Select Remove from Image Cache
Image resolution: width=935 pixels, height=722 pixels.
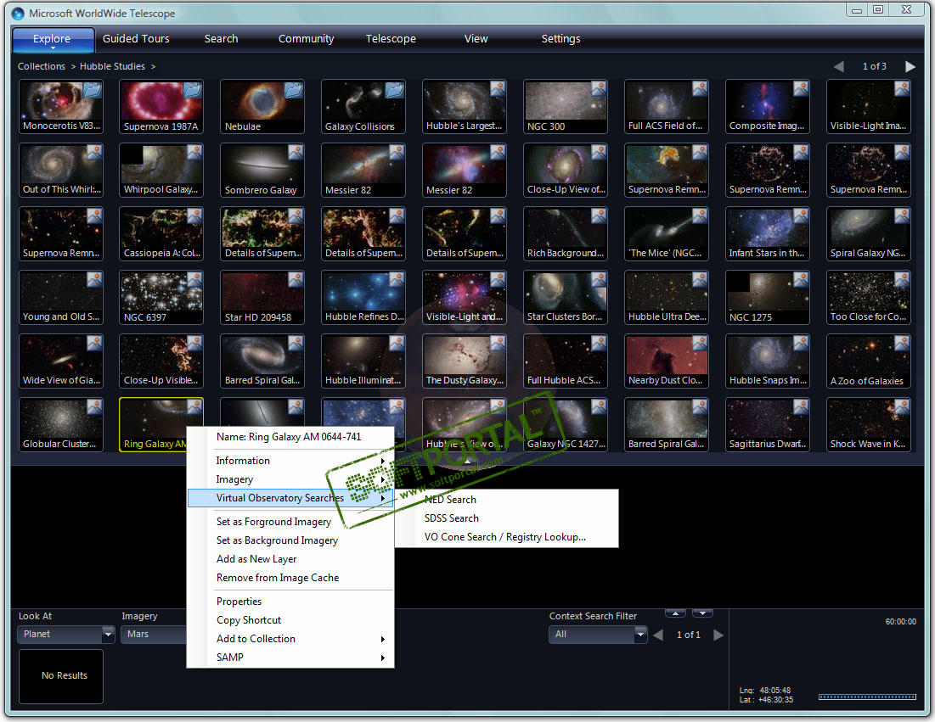(290, 578)
